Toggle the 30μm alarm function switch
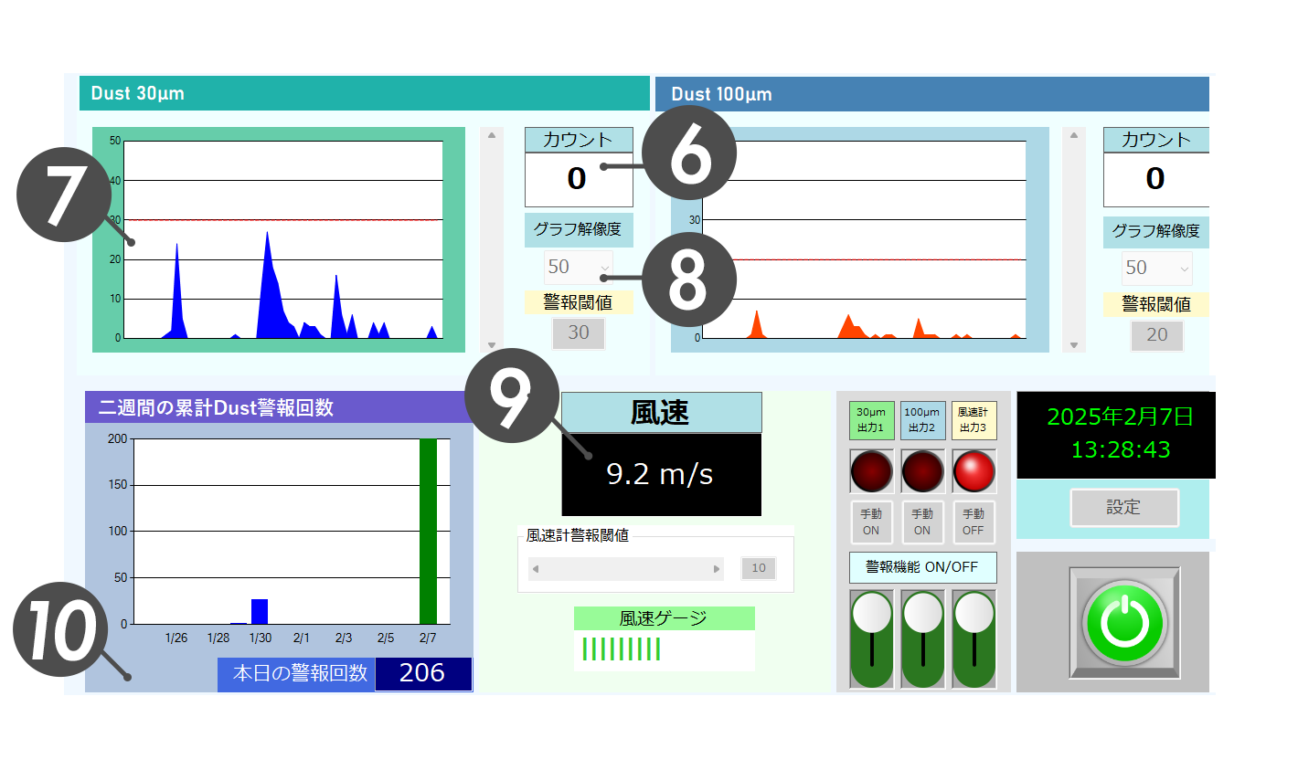 (872, 638)
